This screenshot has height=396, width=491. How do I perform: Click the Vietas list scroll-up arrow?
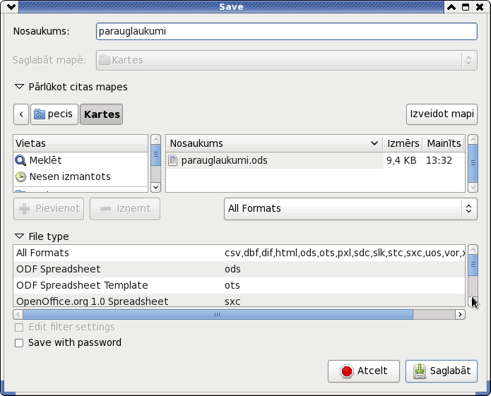tap(155, 140)
